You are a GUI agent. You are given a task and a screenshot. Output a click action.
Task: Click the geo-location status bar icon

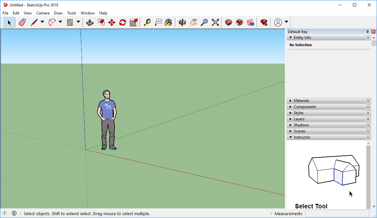4,213
